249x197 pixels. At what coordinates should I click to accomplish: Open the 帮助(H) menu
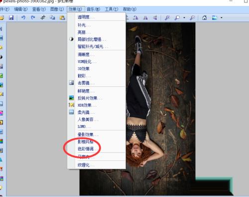click(129, 9)
